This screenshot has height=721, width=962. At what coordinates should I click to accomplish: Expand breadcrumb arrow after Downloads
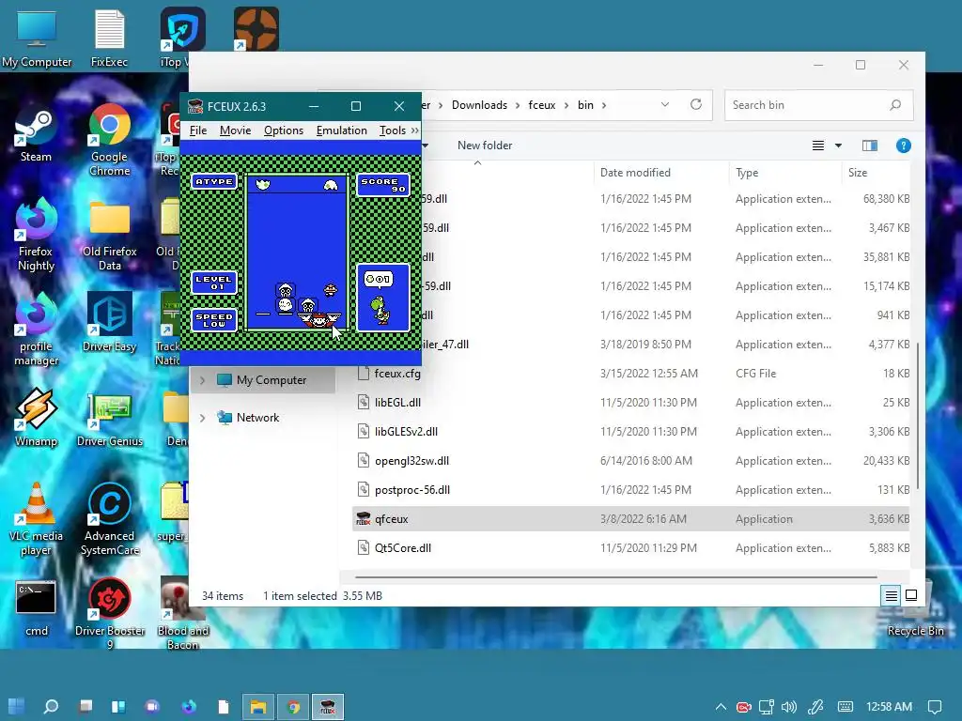pos(518,105)
